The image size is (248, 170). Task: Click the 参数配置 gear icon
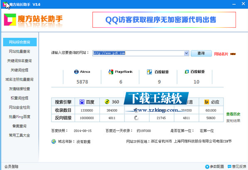pyautogui.click(x=207, y=167)
